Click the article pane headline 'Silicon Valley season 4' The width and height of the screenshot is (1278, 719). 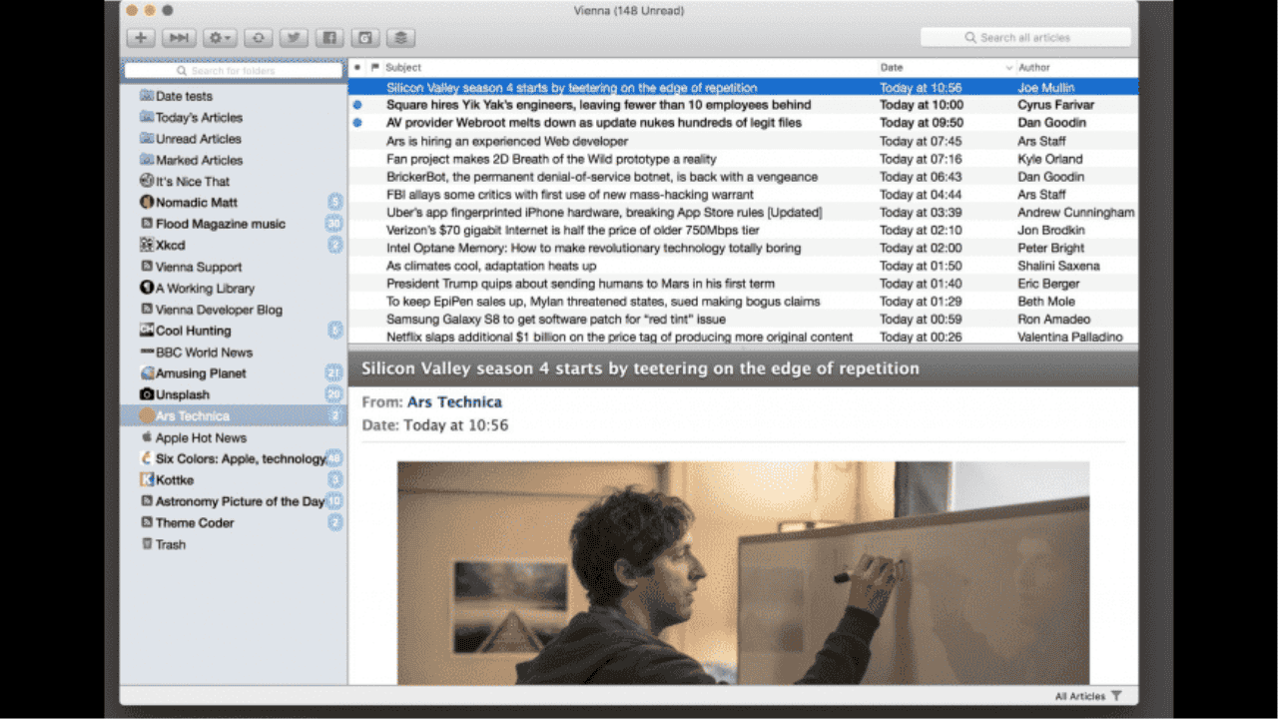tap(640, 368)
